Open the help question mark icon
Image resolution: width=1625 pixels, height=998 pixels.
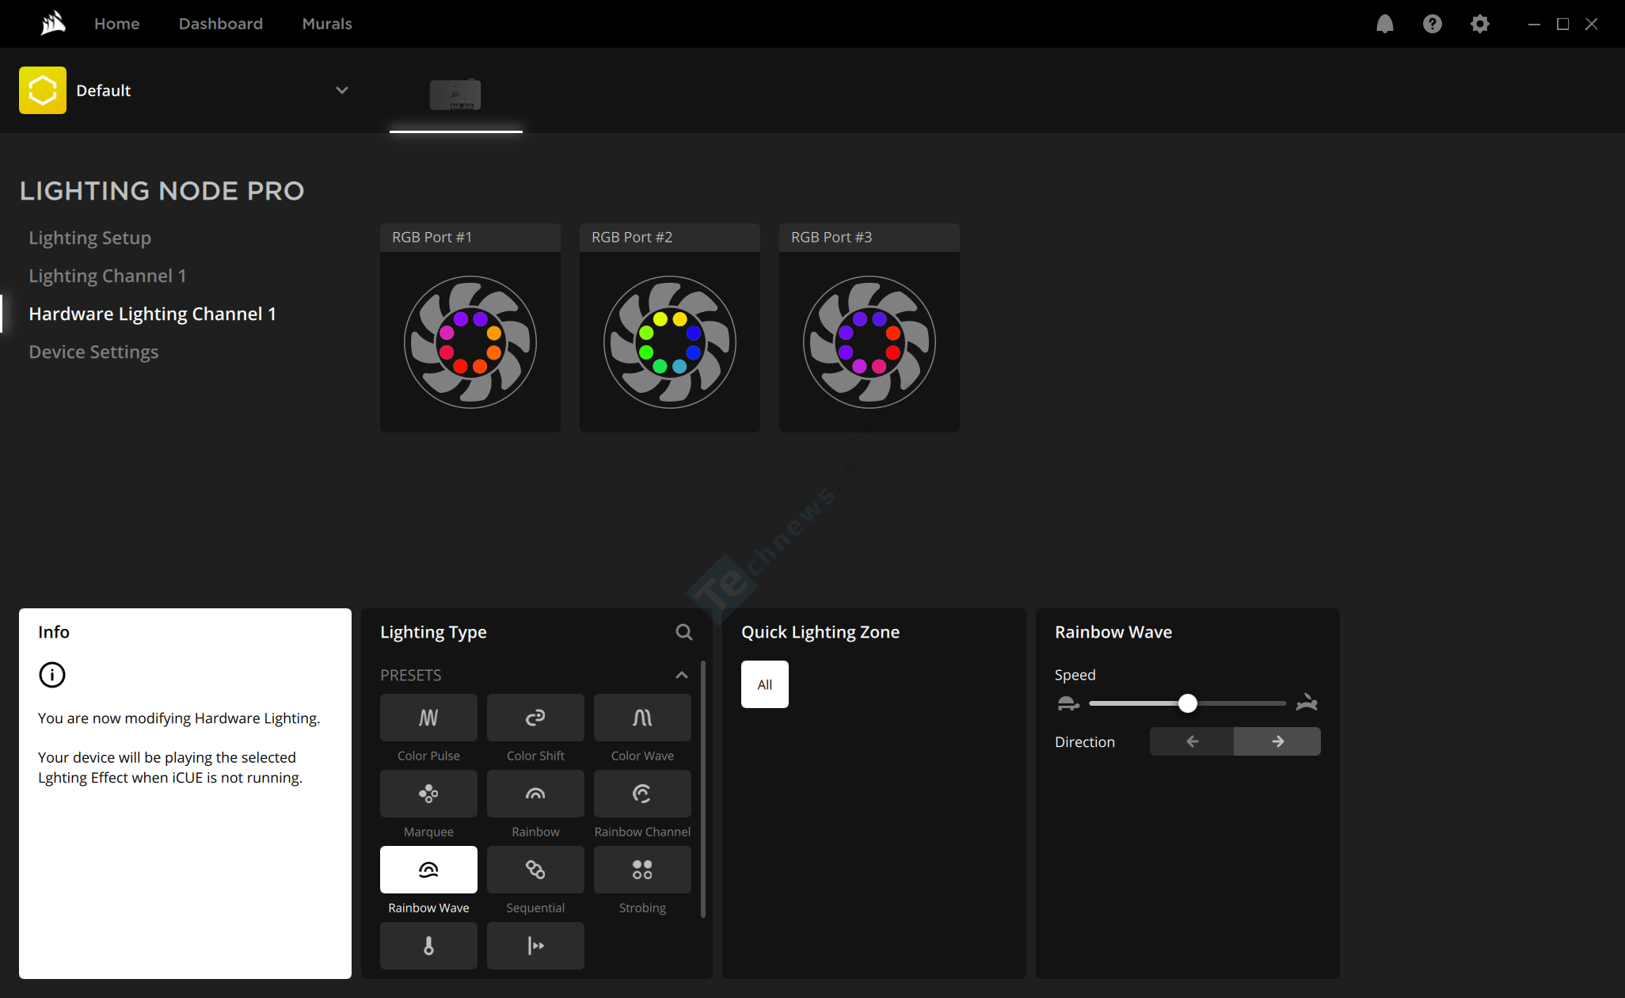pyautogui.click(x=1432, y=24)
